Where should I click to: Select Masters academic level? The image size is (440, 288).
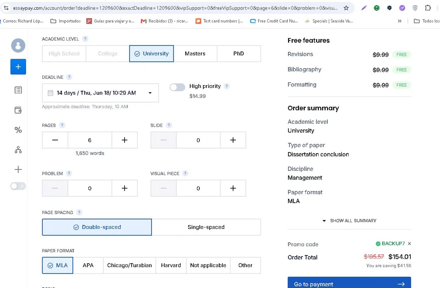[195, 54]
